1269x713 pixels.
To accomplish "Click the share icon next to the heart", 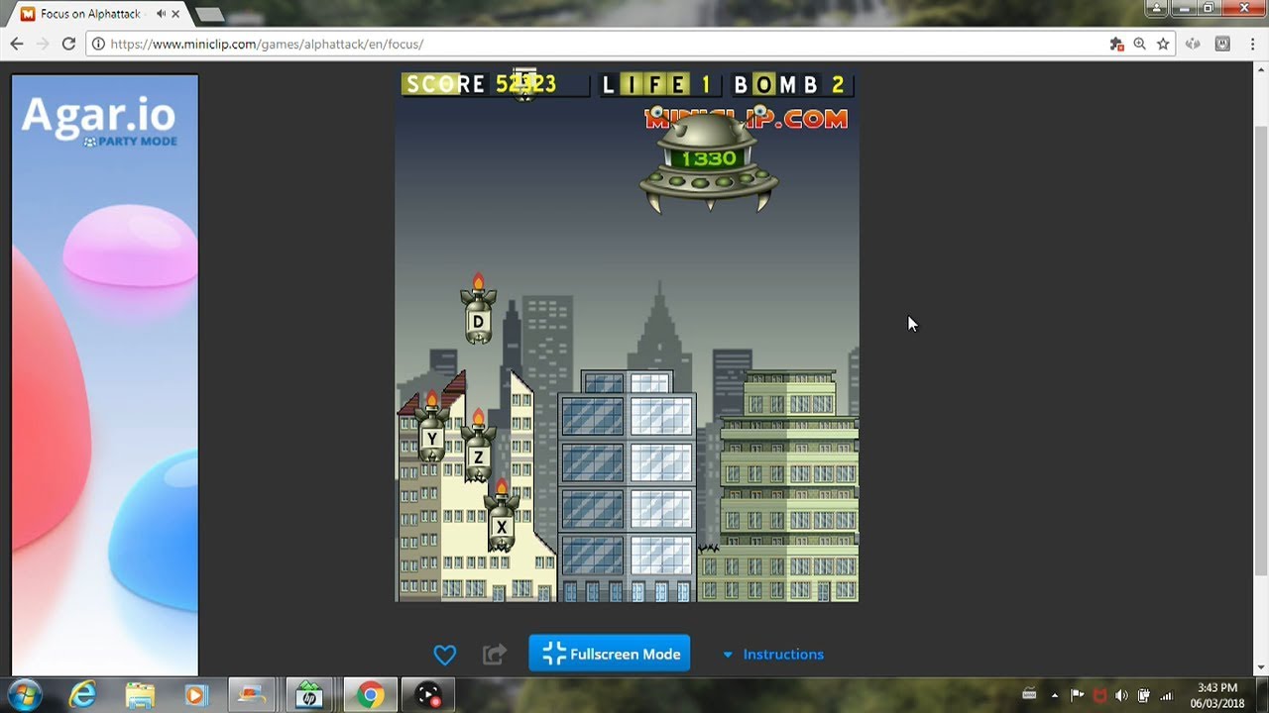I will 494,655.
